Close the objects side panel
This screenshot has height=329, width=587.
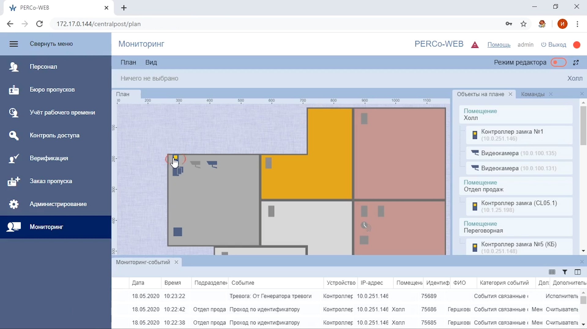click(x=582, y=94)
